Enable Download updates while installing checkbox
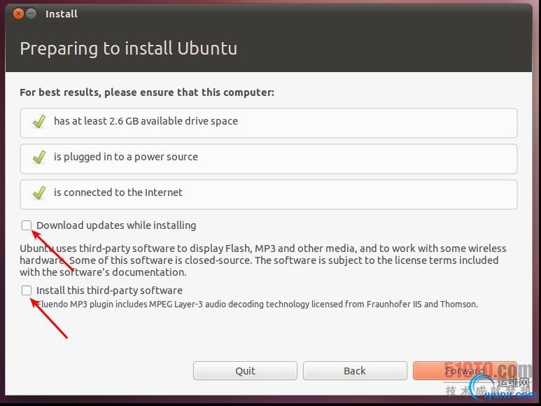 pos(27,225)
